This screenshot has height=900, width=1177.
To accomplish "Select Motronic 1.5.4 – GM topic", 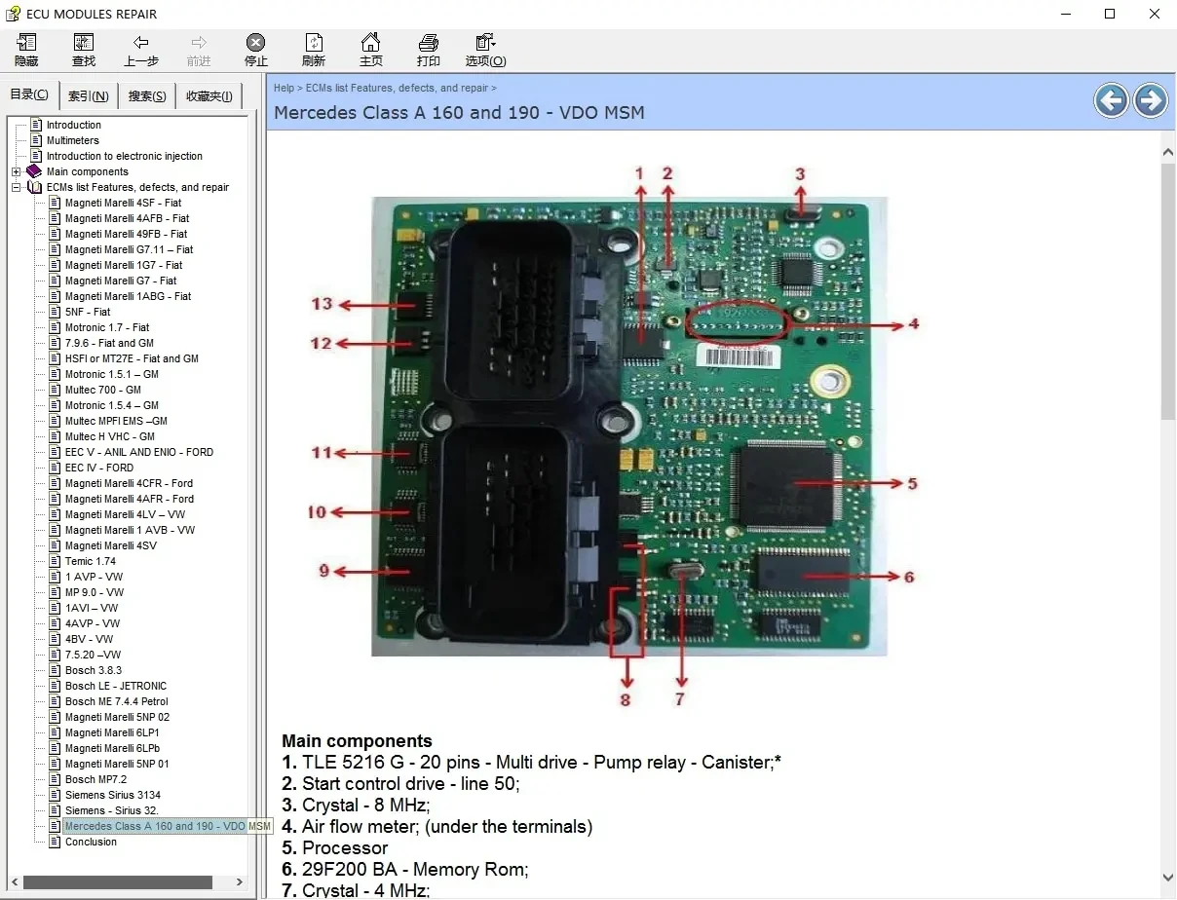I will tap(111, 405).
